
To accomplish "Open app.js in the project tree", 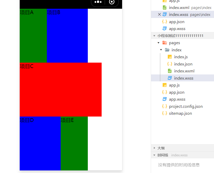I will point(183,85).
